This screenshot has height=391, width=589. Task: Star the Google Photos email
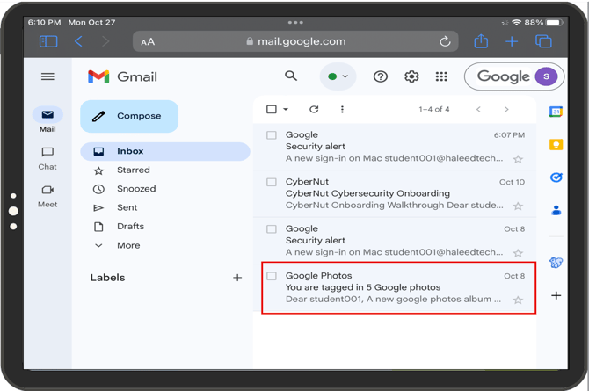point(518,300)
